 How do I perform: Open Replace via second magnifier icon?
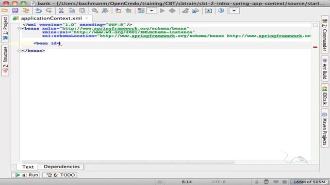coord(105,10)
